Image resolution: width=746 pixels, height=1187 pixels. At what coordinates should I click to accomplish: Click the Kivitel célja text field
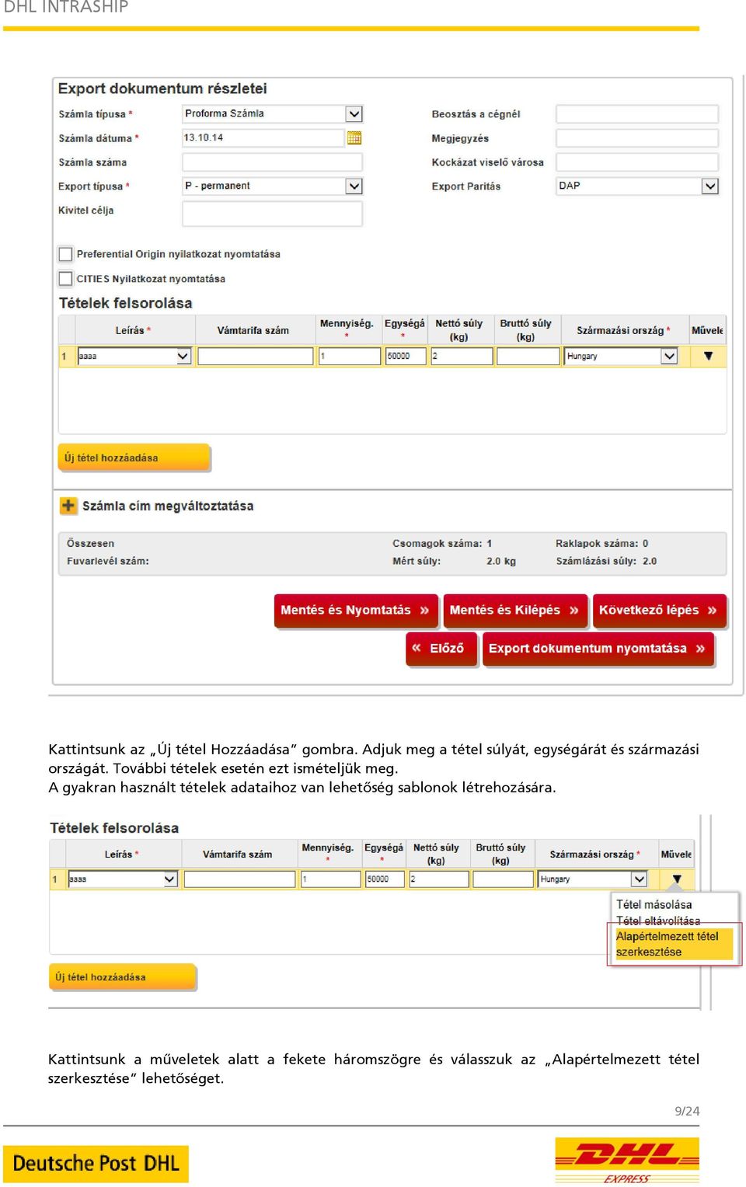click(272, 214)
